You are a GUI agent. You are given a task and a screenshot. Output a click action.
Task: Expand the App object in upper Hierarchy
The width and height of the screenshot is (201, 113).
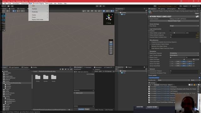pos(120,14)
